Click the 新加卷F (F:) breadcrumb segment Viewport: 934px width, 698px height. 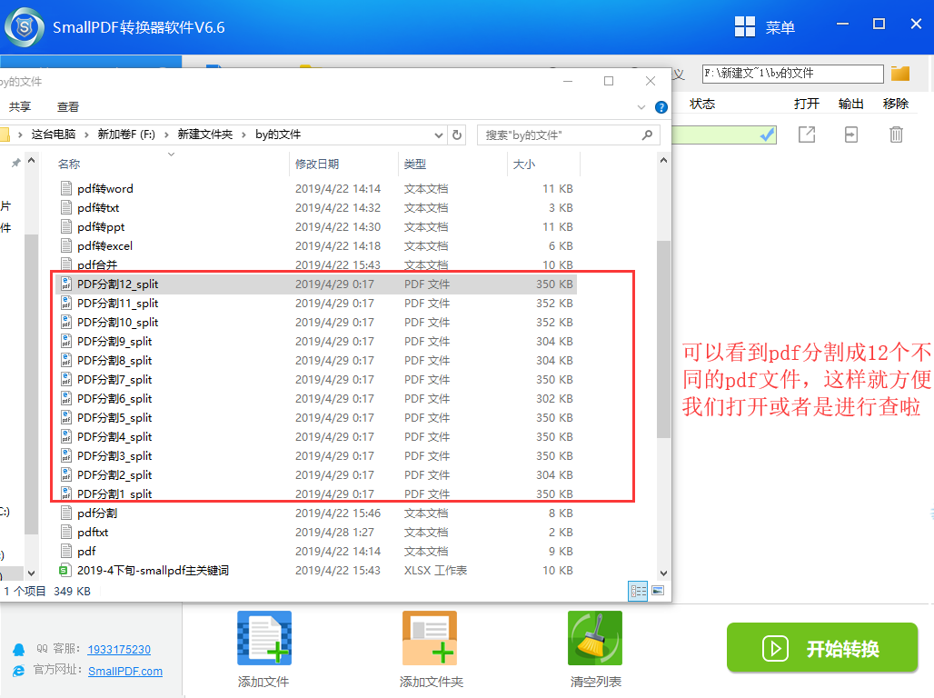tap(126, 135)
